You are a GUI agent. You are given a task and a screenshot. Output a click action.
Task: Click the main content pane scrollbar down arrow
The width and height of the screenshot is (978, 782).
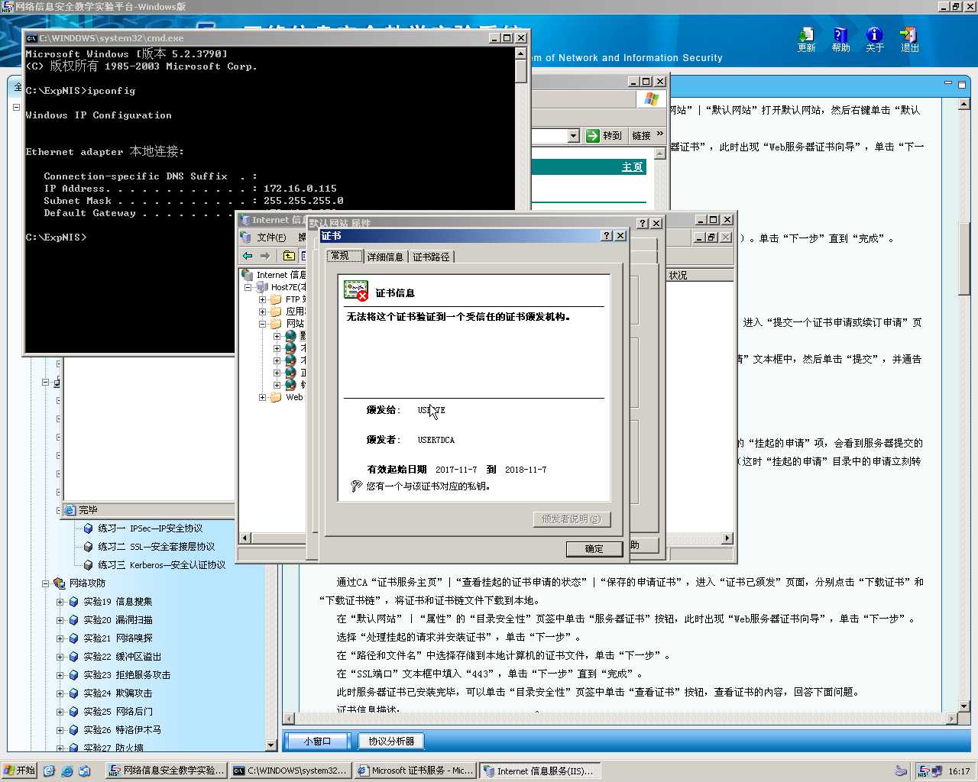pyautogui.click(x=964, y=706)
